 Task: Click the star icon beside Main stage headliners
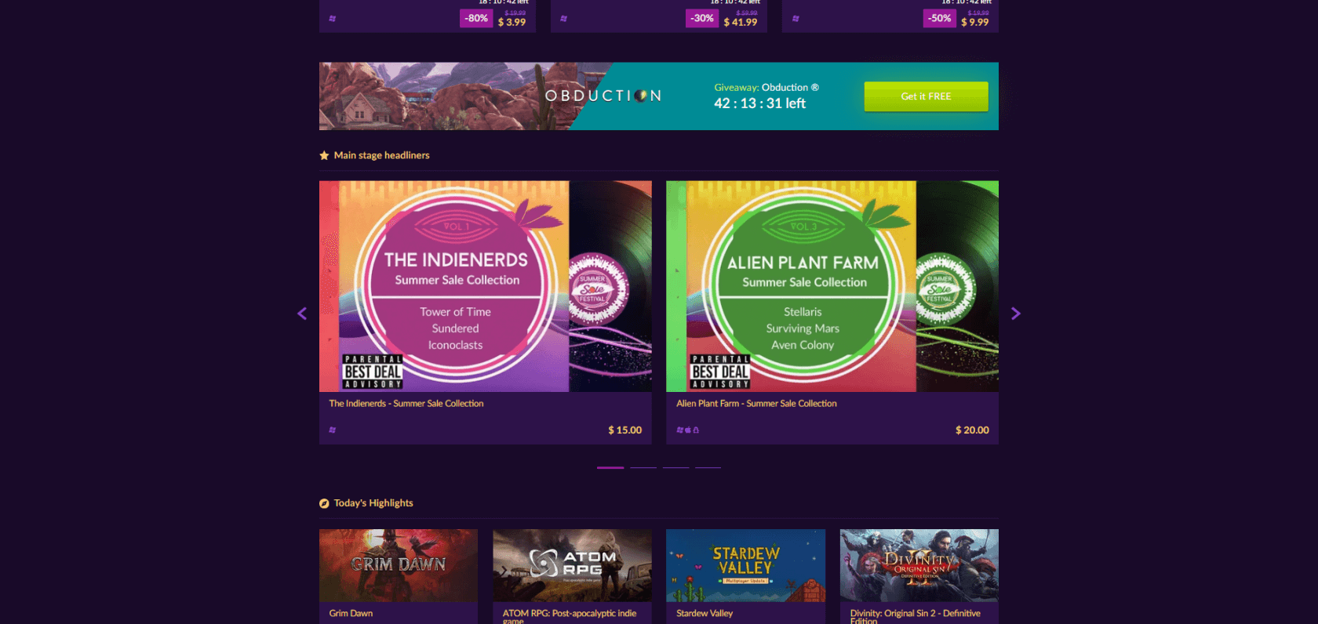324,155
